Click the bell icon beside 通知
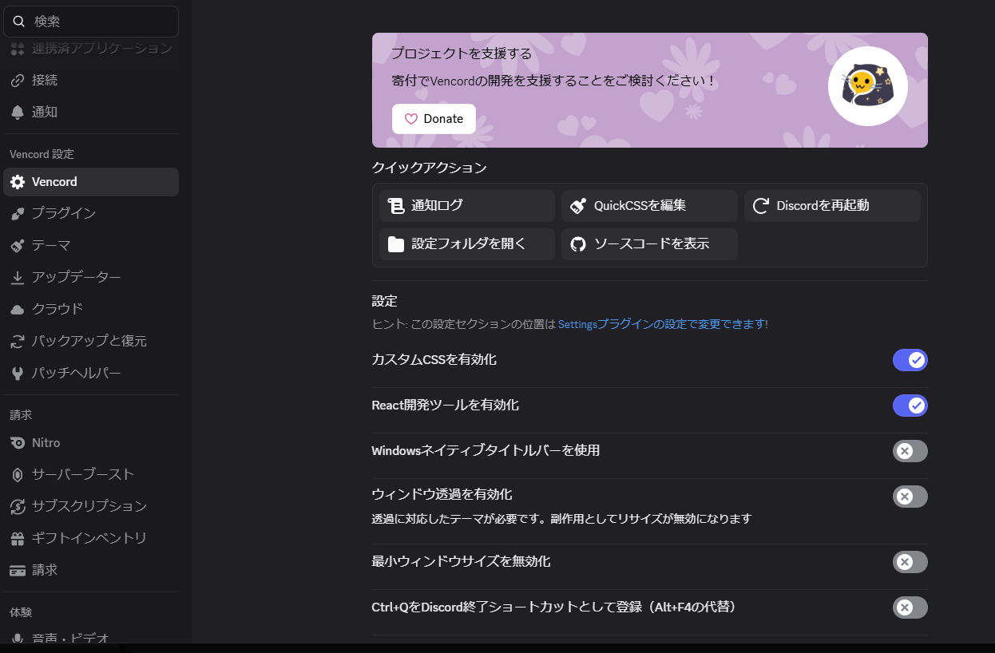Viewport: 995px width, 653px height. click(x=18, y=113)
